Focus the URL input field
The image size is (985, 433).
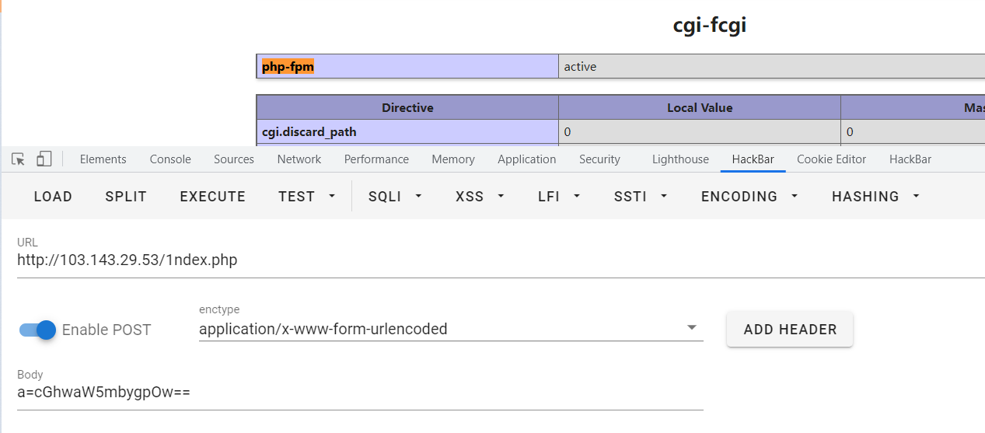(x=501, y=260)
